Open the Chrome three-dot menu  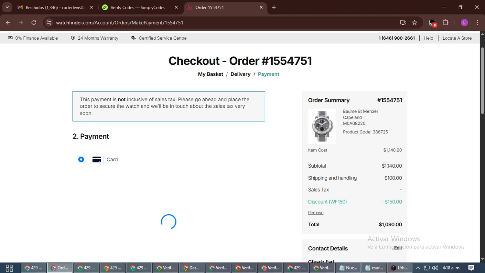[x=477, y=23]
